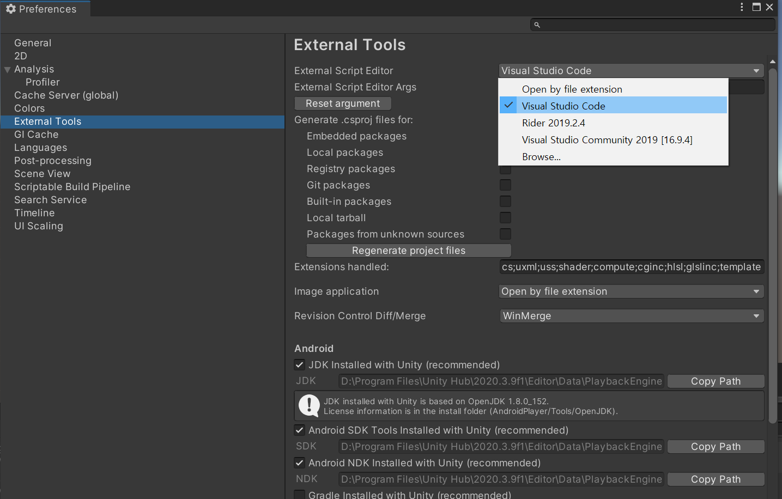This screenshot has height=499, width=782.
Task: Choose Browse... in the script editor menu
Action: pos(541,157)
